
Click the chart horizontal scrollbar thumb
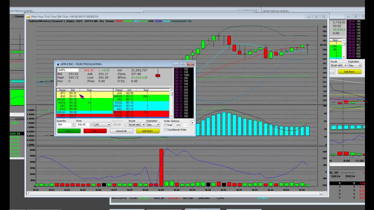point(321,193)
